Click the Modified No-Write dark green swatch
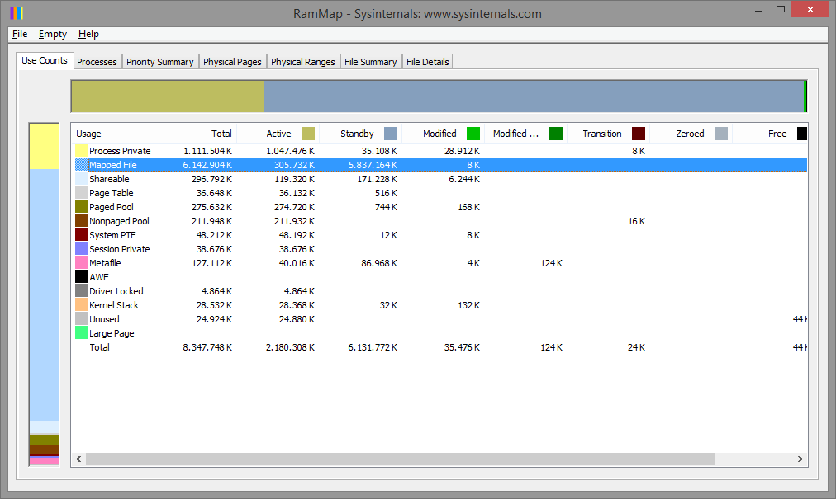Viewport: 836px width, 499px height. click(x=556, y=134)
